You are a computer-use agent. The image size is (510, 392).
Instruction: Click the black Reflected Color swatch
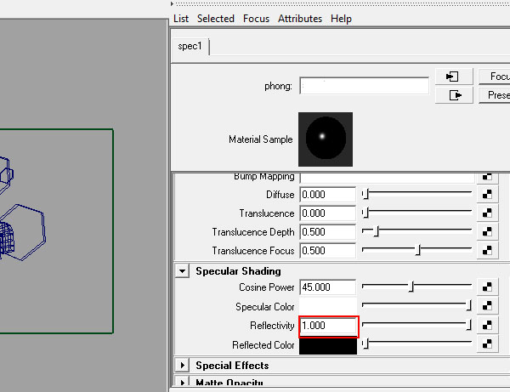pyautogui.click(x=328, y=346)
